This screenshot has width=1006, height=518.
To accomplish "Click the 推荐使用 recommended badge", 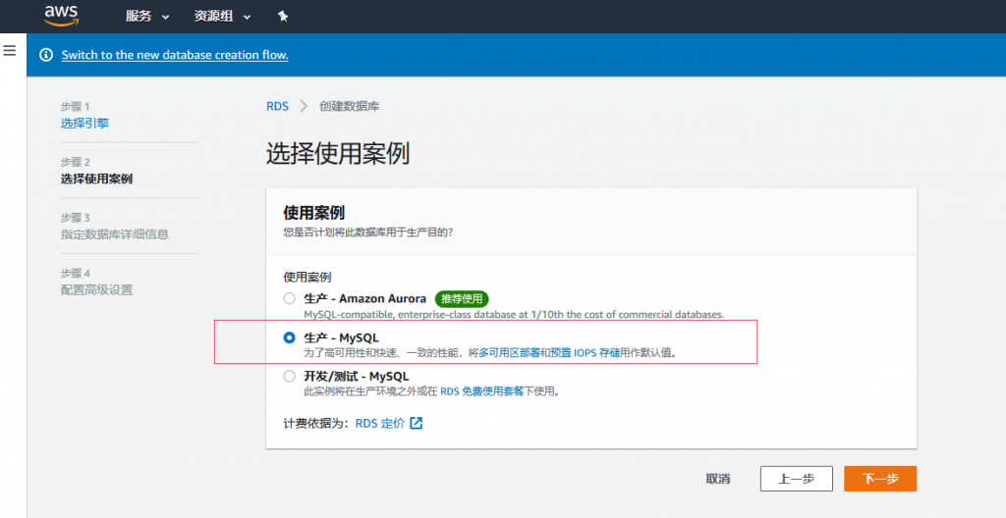I will [462, 299].
